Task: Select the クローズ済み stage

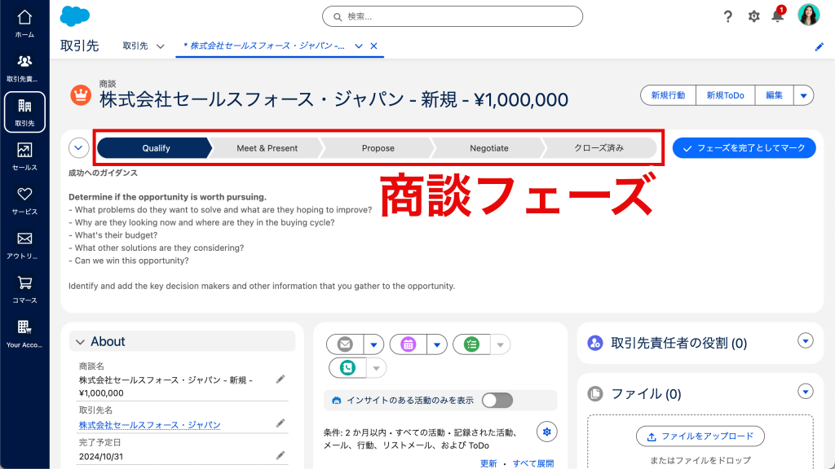Action: pyautogui.click(x=599, y=148)
